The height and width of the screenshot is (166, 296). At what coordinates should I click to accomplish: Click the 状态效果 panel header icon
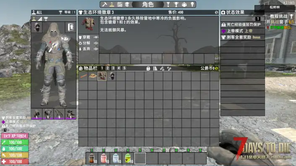click(223, 13)
